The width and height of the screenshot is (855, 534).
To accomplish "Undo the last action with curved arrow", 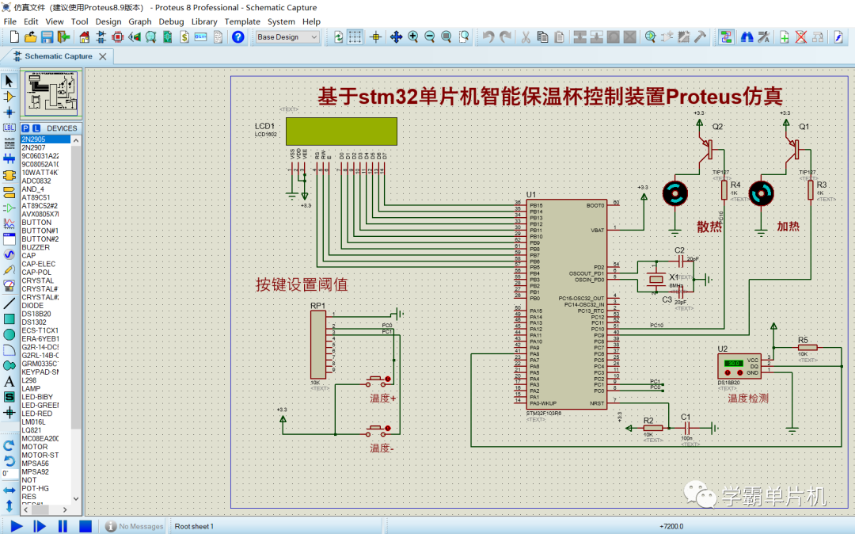I will click(x=488, y=37).
